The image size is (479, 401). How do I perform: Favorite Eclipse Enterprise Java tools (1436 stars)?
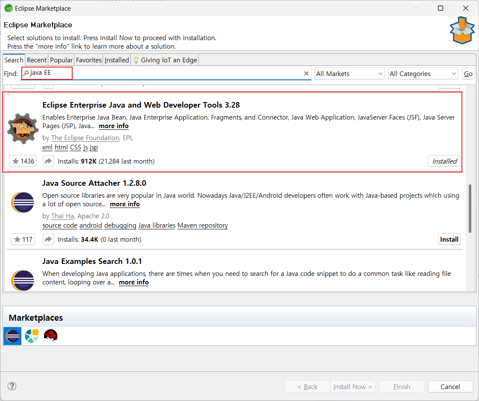click(x=23, y=161)
